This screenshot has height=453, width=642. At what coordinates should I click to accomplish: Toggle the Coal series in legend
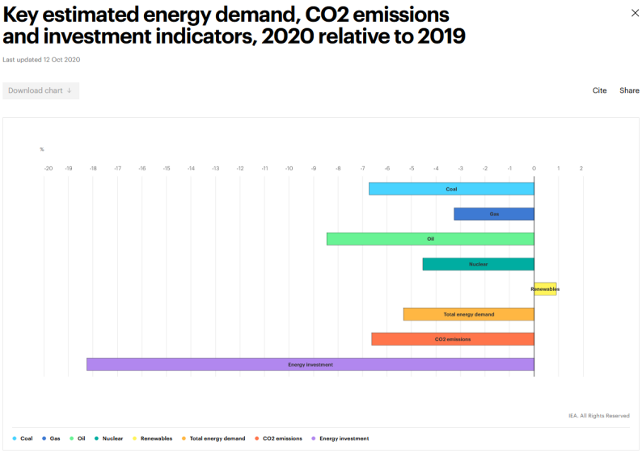pos(23,438)
